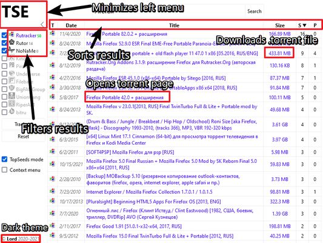Click tracker icon in the 7/7/2020 row
This screenshot has width=323, height=243.
click(53, 213)
